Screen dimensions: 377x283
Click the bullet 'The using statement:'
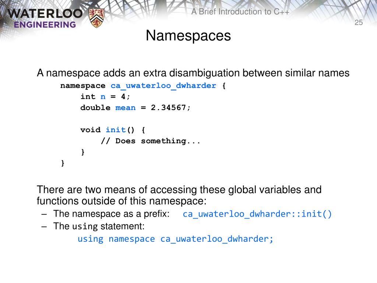[99, 227]
